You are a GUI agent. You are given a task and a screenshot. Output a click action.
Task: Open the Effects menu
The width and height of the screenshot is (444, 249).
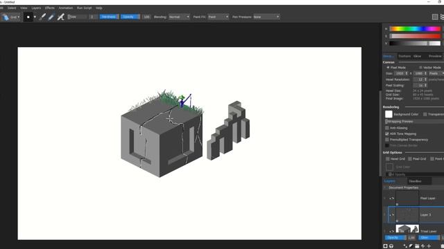coord(49,8)
